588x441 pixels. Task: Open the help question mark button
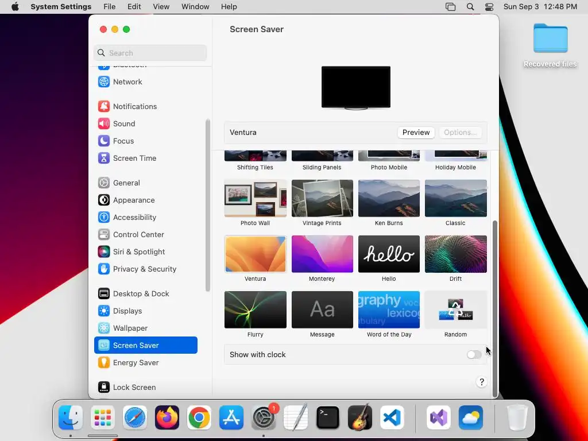tap(482, 382)
